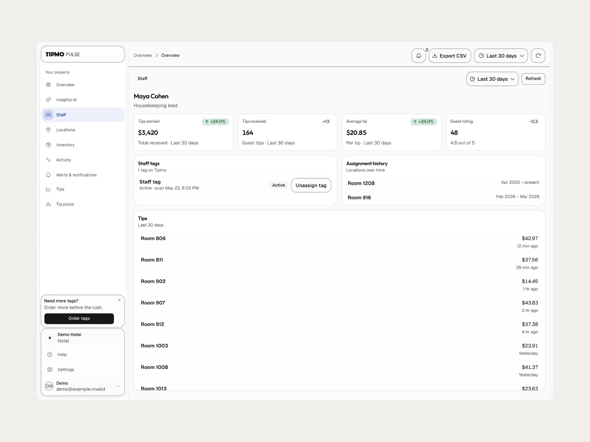Click the Active status badge

tap(278, 185)
